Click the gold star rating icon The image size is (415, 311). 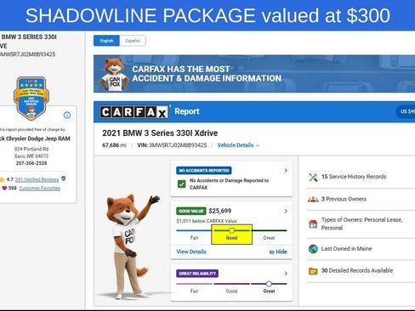pyautogui.click(x=2, y=179)
